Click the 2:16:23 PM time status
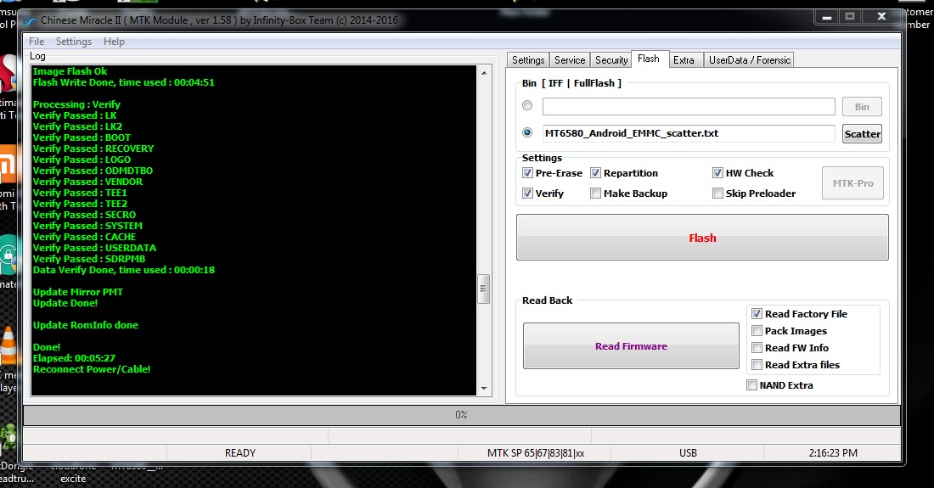934x488 pixels. click(x=833, y=453)
